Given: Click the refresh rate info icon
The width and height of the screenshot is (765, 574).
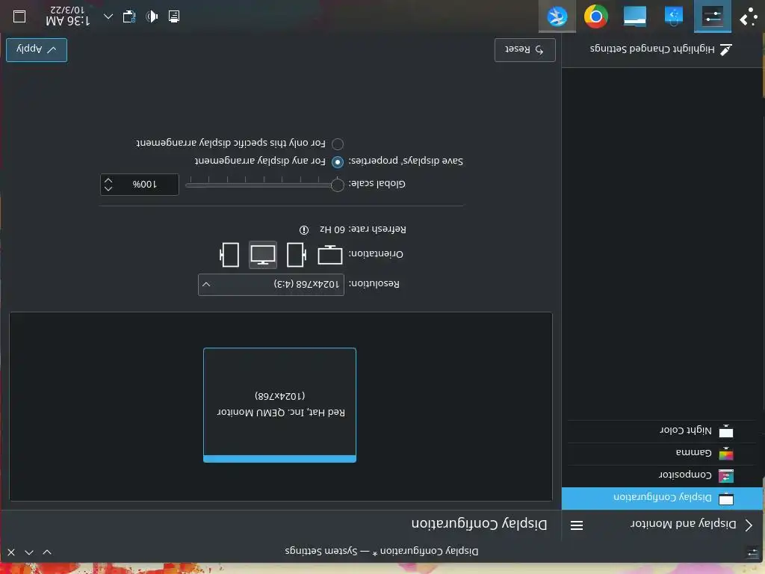Looking at the screenshot, I should pyautogui.click(x=304, y=230).
